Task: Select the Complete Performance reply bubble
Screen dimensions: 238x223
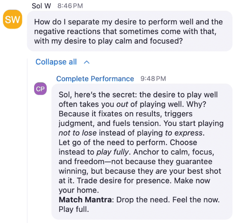Action: [x=142, y=152]
